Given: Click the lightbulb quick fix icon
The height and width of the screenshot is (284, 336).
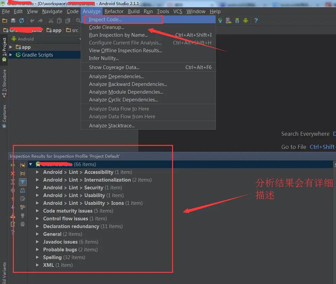Looking at the screenshot, I should (23, 216).
